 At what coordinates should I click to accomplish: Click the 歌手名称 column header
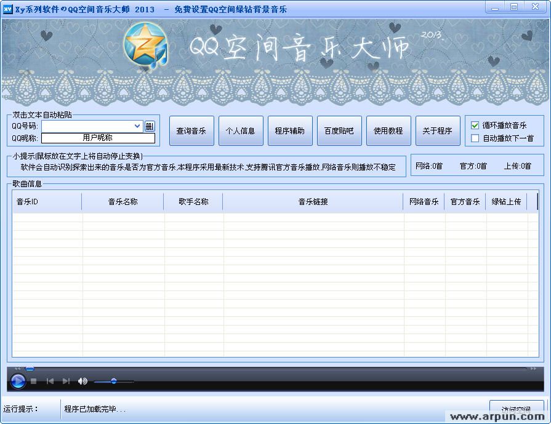pyautogui.click(x=193, y=202)
